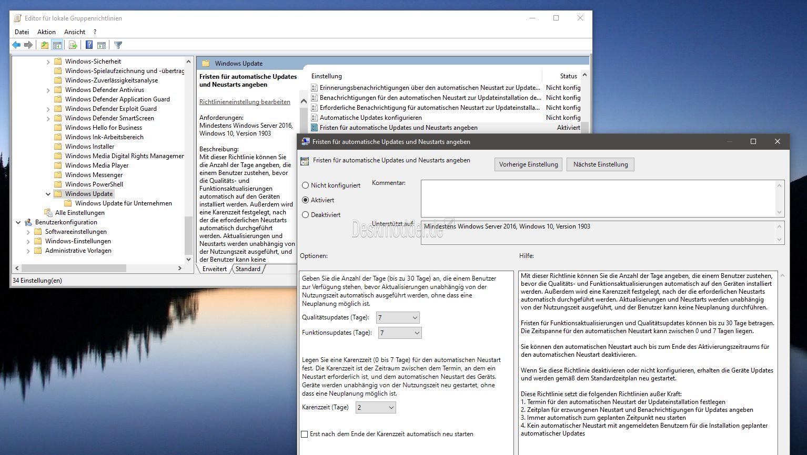This screenshot has height=455, width=807.
Task: Click the Windows Update für Unternehmen folder icon
Action: 68,203
